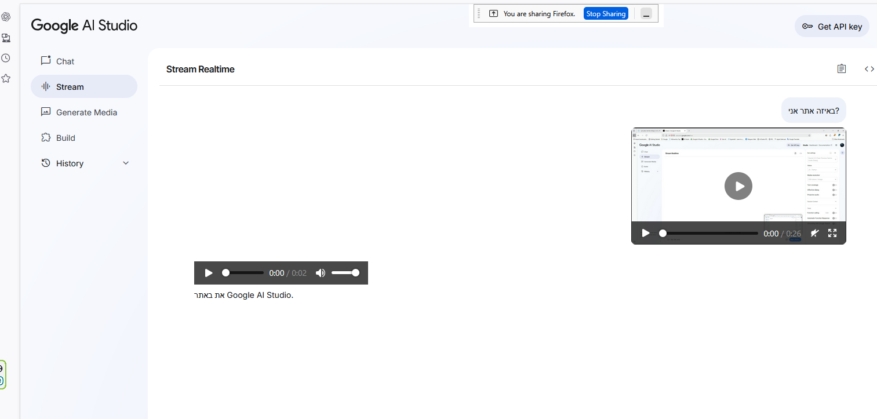Image resolution: width=877 pixels, height=419 pixels.
Task: Click the Chat speech-bubble icon
Action: [46, 61]
